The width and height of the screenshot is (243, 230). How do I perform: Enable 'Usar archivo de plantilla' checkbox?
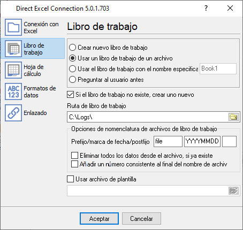pyautogui.click(x=70, y=179)
